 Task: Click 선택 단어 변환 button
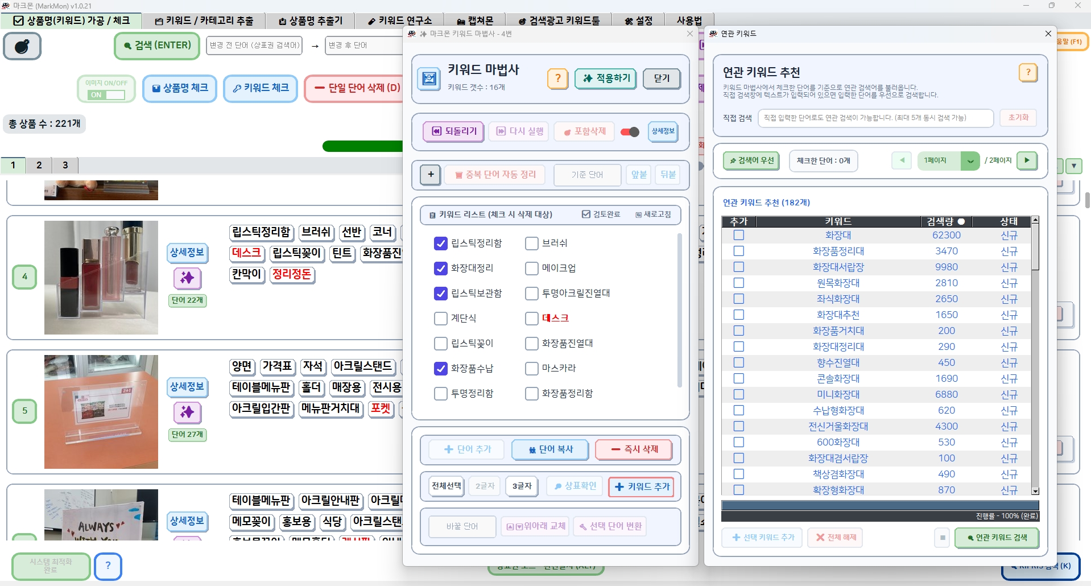point(610,526)
